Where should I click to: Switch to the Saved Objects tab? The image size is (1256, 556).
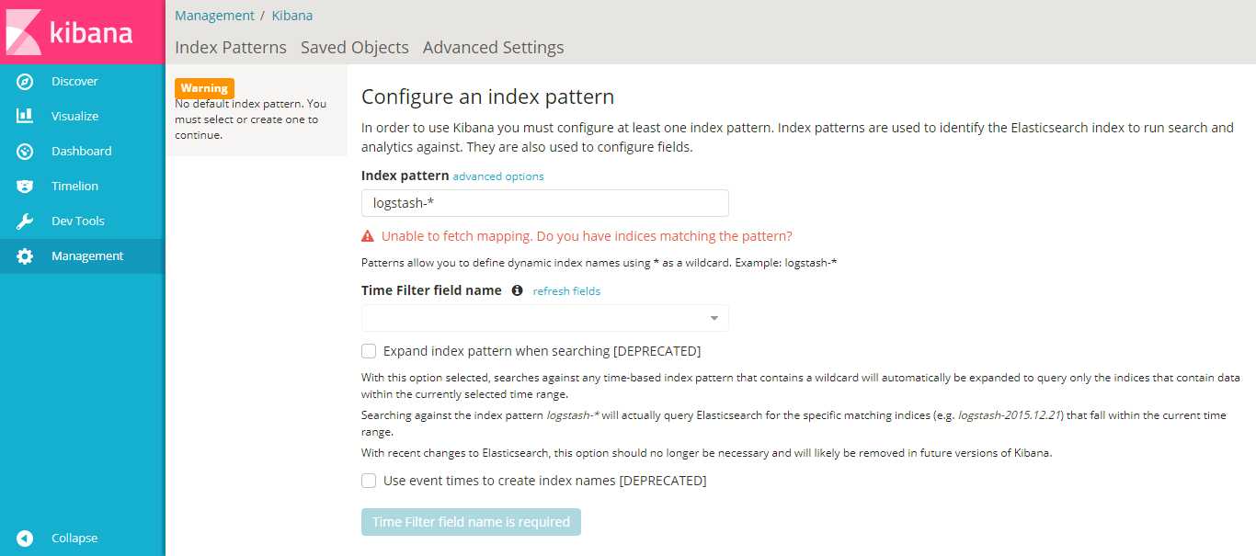[354, 48]
